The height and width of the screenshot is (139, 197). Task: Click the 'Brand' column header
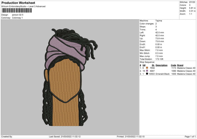pos(180,65)
